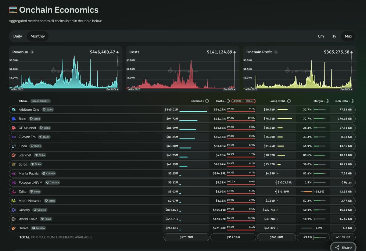Click the Margin column info icon

click(x=327, y=101)
